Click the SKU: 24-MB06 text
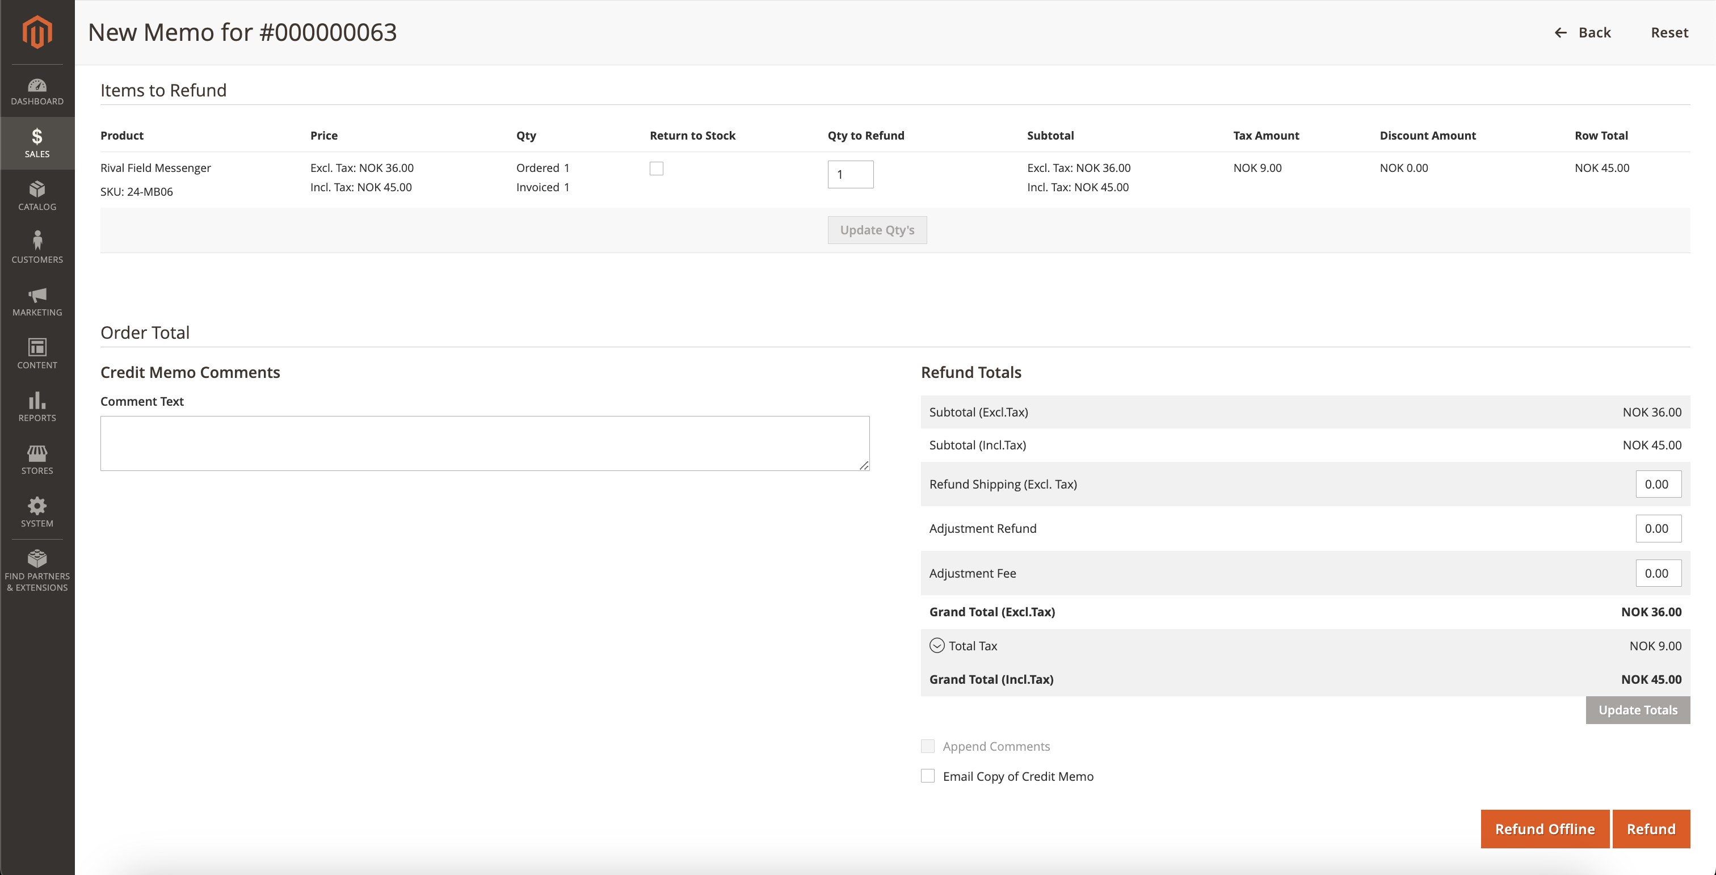 pyautogui.click(x=137, y=192)
